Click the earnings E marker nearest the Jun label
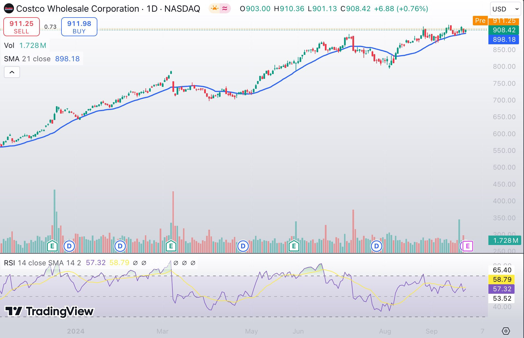The width and height of the screenshot is (524, 338). [294, 246]
